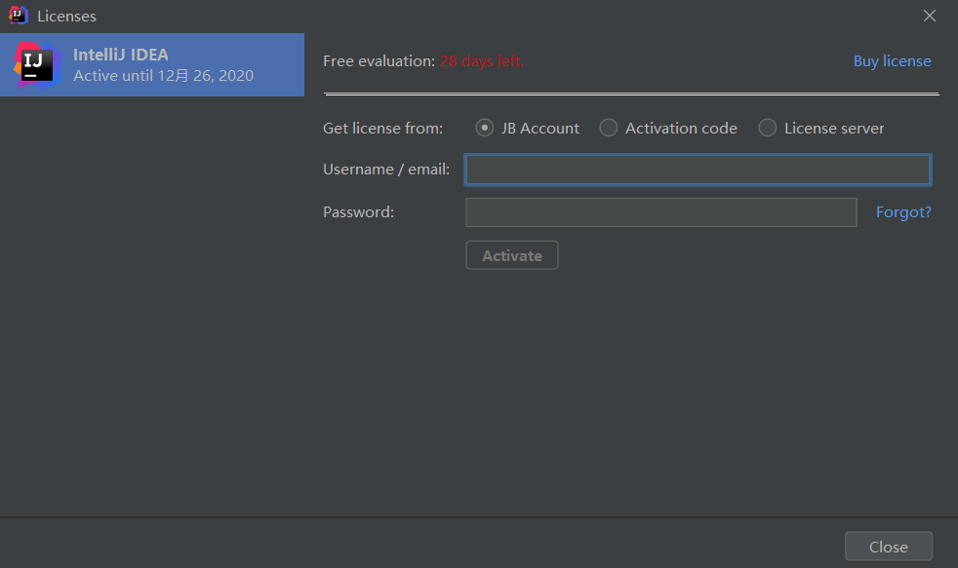Click the 'Username / email:' label
This screenshot has height=568, width=958.
pyautogui.click(x=386, y=169)
